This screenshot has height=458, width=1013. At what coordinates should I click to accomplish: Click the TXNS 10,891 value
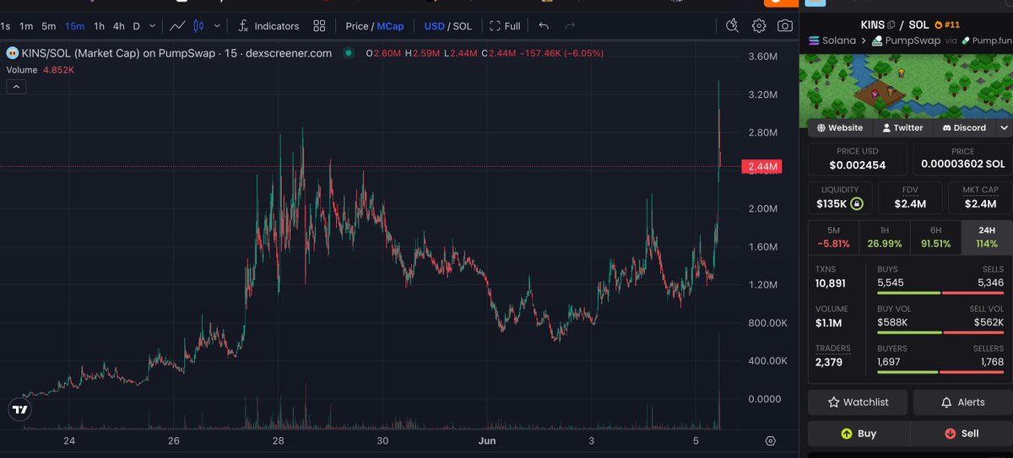click(x=831, y=283)
